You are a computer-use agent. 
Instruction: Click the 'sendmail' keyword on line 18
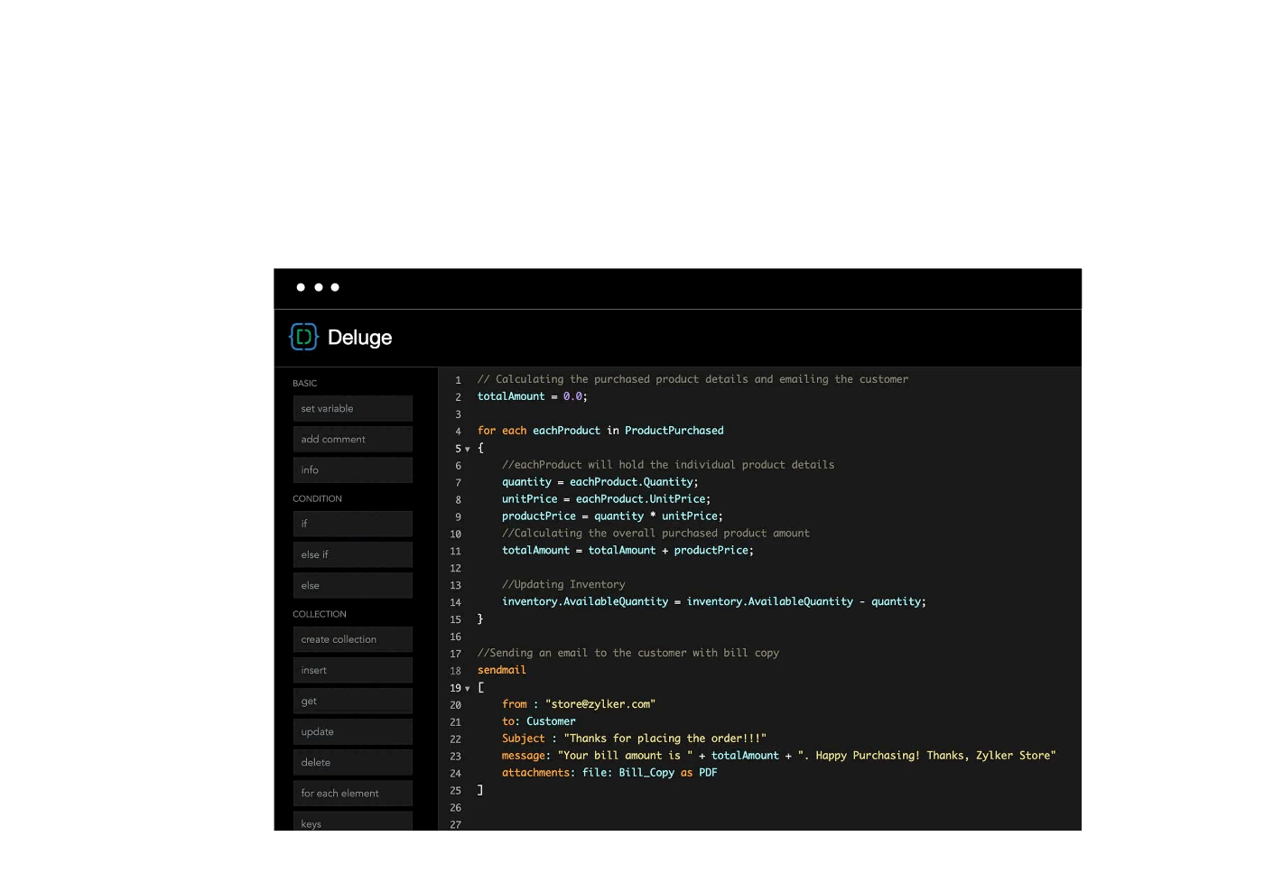pos(502,671)
